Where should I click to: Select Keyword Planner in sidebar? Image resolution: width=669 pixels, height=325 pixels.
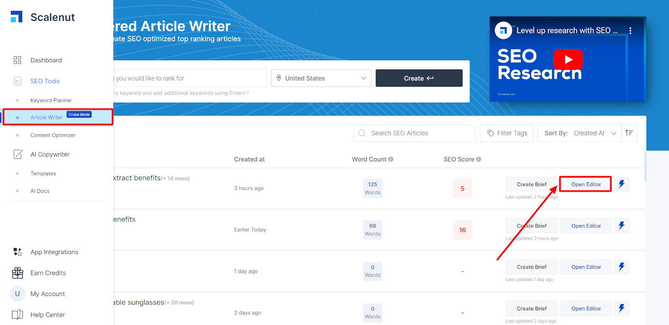51,100
